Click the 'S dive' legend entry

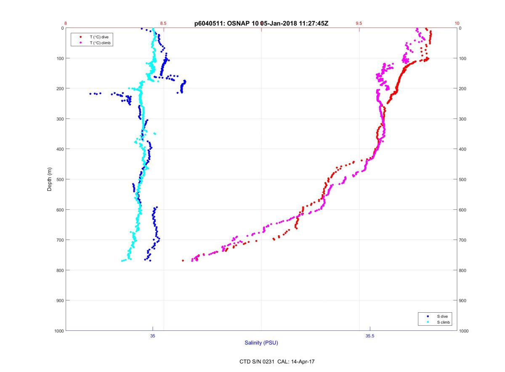442,316
